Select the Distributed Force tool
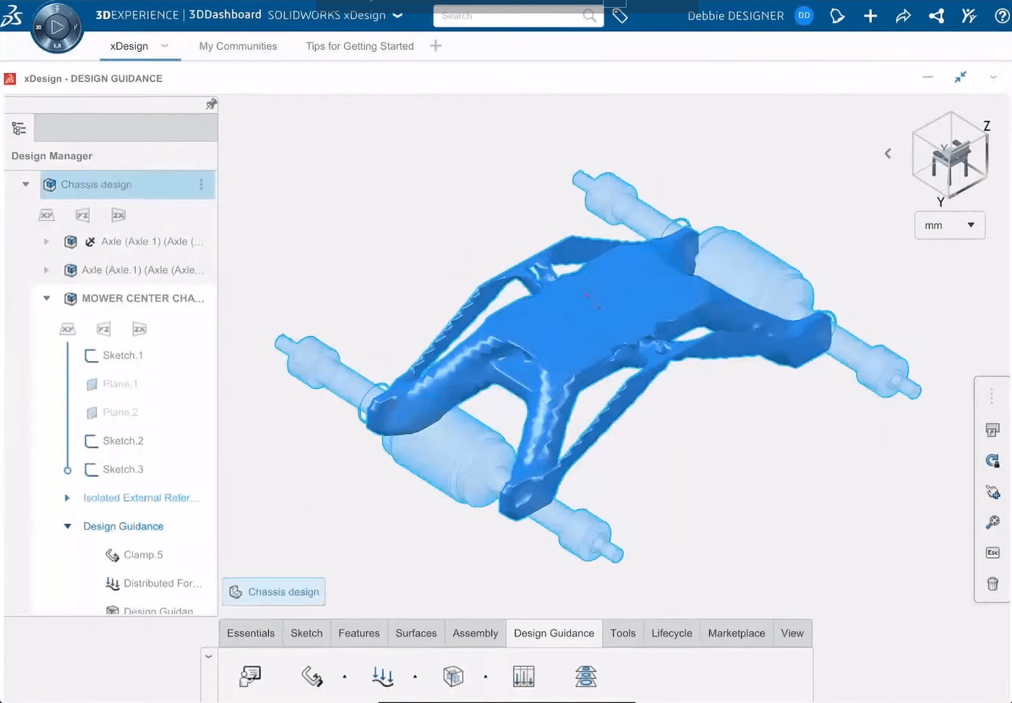The height and width of the screenshot is (703, 1012). pyautogui.click(x=382, y=676)
